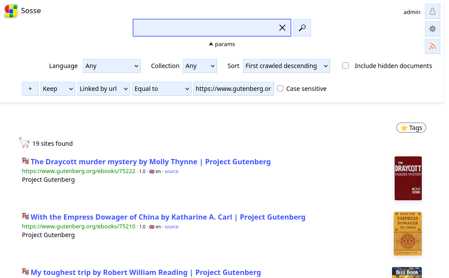Open the Equal to dropdown
This screenshot has width=449, height=278.
click(161, 89)
